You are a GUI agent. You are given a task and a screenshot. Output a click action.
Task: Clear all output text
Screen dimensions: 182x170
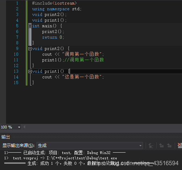[x=180, y=146]
